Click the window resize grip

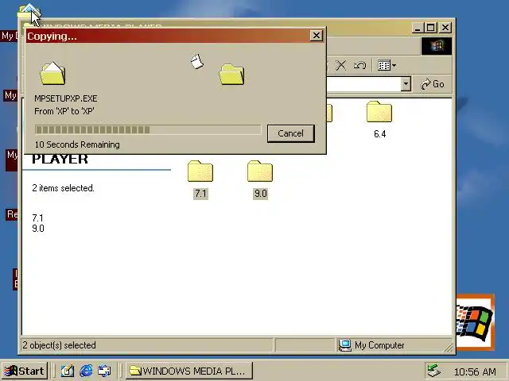pyautogui.click(x=448, y=348)
